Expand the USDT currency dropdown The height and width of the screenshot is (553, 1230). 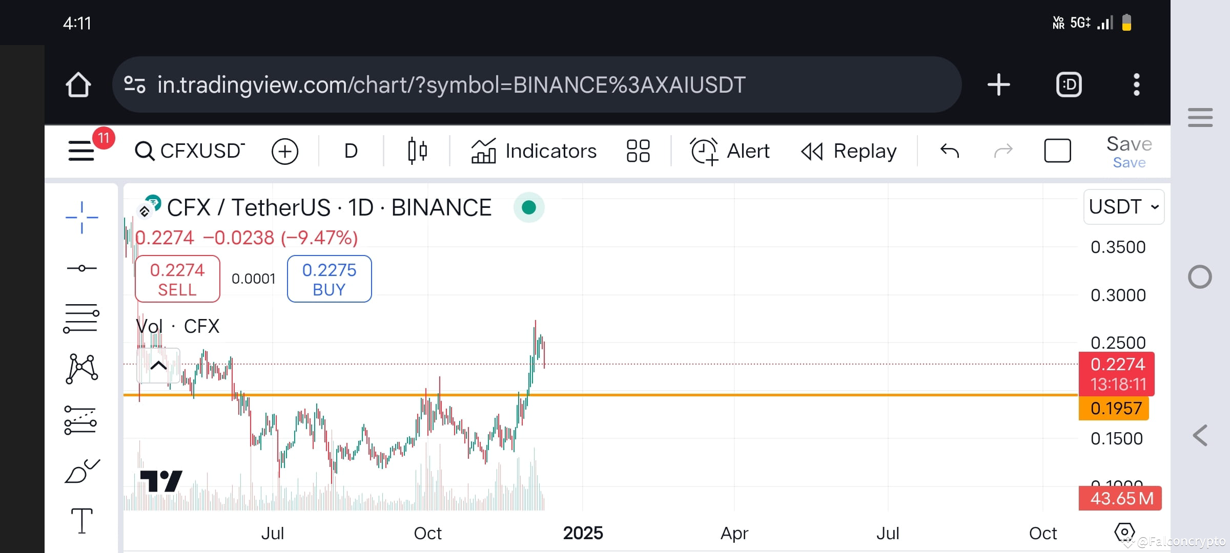[x=1123, y=207]
